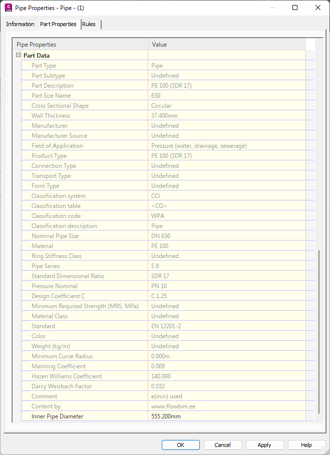
Task: Click the Form Type row label
Action: (45, 186)
